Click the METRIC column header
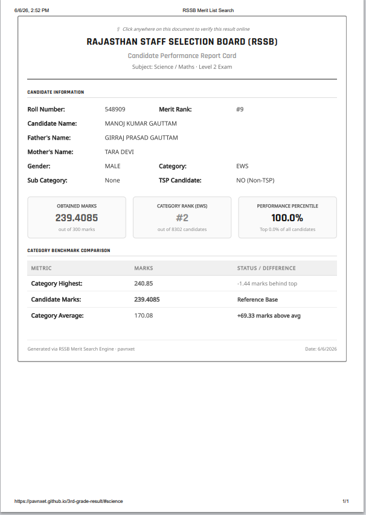Viewport: 366px width, 515px height. pos(41,268)
